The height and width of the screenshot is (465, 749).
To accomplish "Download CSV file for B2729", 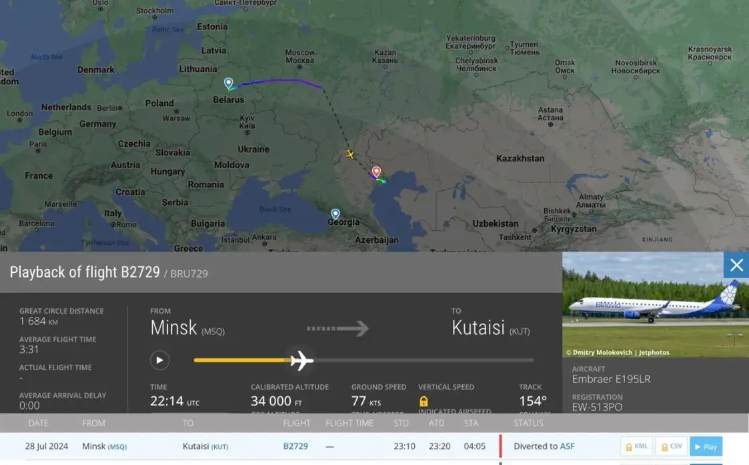I will (671, 446).
